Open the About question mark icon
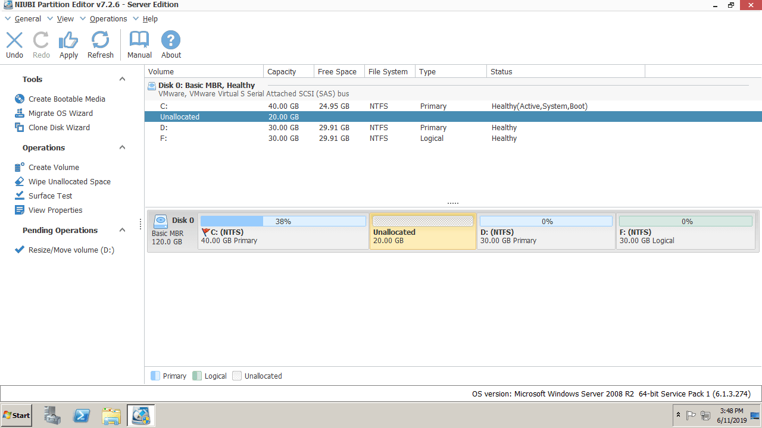This screenshot has width=762, height=428. pos(171,45)
